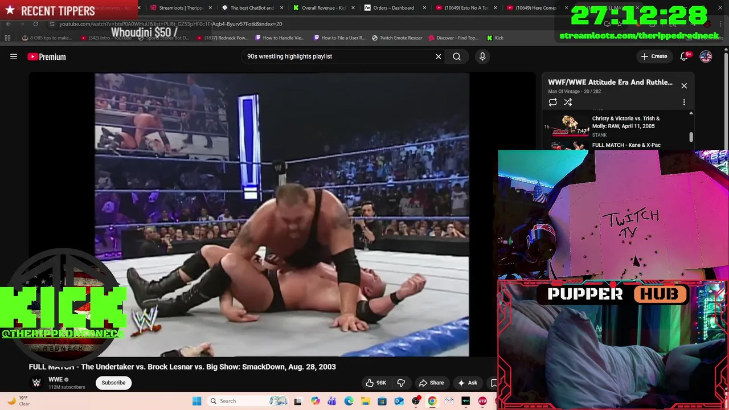Screen dimensions: 729x410
Task: Launch Copilot from the taskbar
Action: tap(315, 401)
